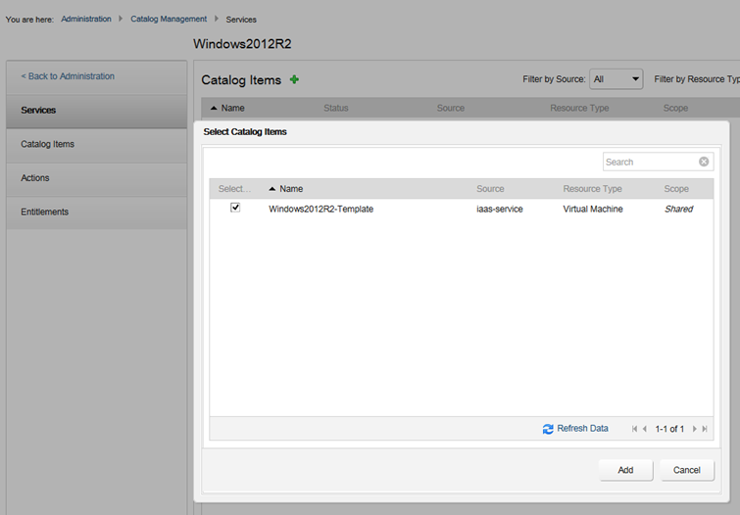The image size is (740, 515).
Task: Click the Select column header in dialog
Action: (x=234, y=189)
